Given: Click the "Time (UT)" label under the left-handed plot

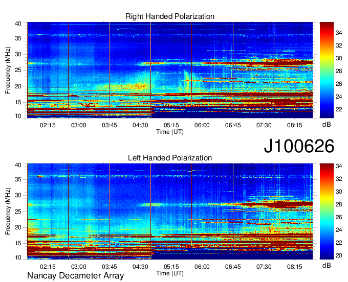Looking at the screenshot, I should (170, 273).
